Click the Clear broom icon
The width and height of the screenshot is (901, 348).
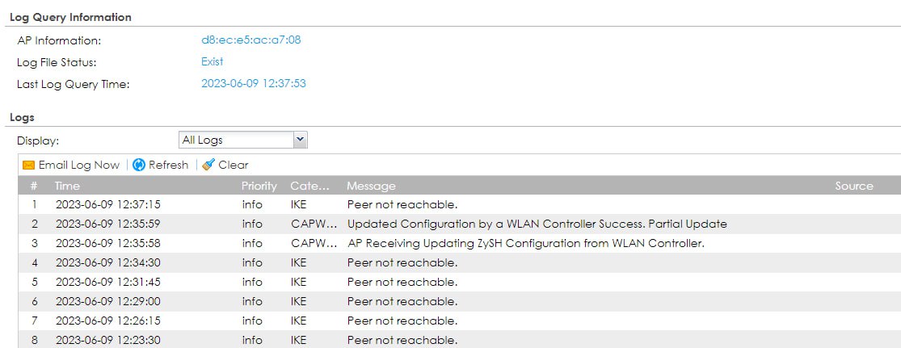point(208,165)
